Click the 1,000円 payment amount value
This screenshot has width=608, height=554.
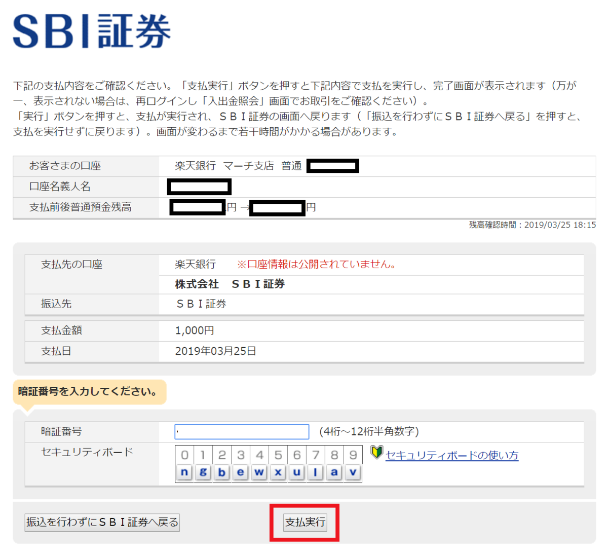click(195, 330)
